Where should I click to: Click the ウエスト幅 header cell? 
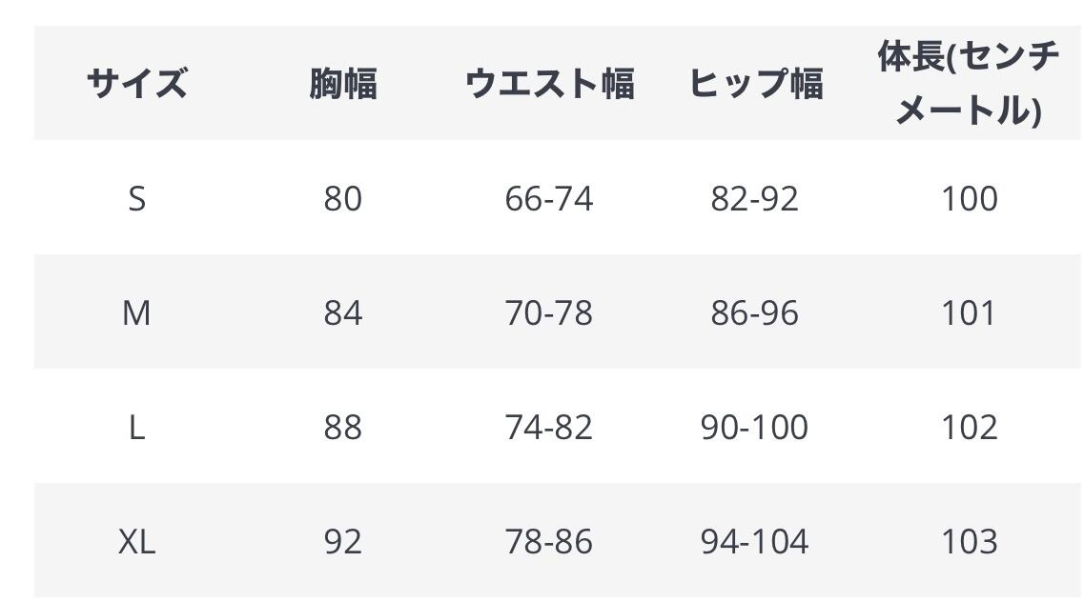(x=549, y=84)
